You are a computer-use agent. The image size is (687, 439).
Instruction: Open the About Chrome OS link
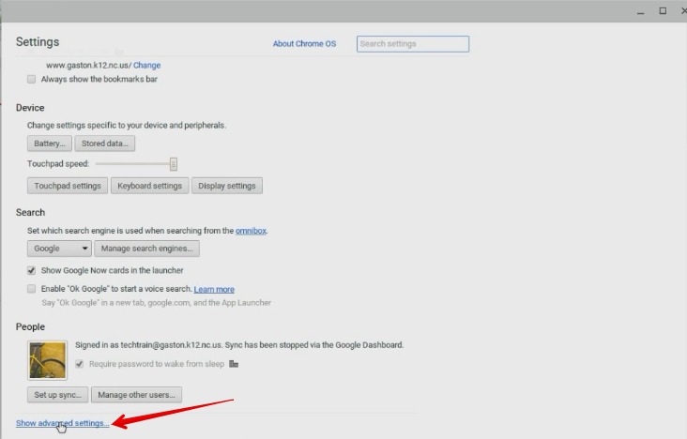click(x=304, y=44)
